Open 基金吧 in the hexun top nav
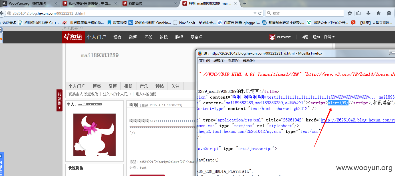 click(196, 37)
